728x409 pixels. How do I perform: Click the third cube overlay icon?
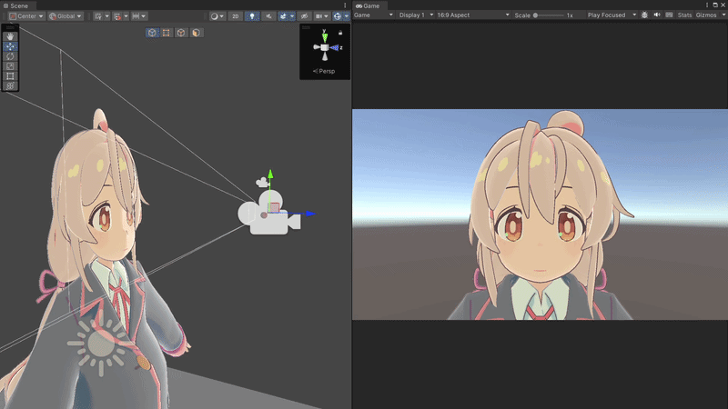tap(181, 33)
